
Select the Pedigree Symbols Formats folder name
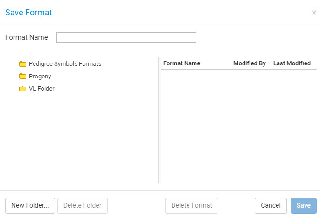pyautogui.click(x=65, y=64)
